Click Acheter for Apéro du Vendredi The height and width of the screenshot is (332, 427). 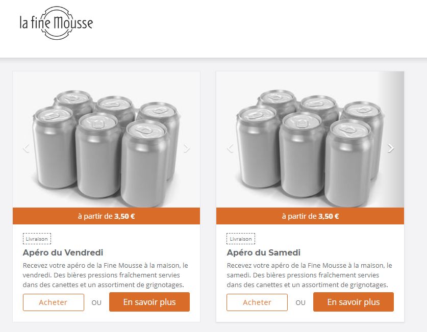pos(54,302)
